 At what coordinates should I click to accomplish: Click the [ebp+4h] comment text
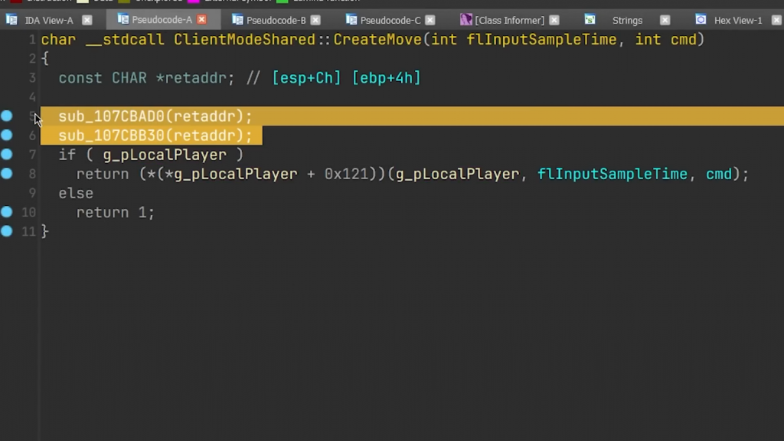coord(387,78)
